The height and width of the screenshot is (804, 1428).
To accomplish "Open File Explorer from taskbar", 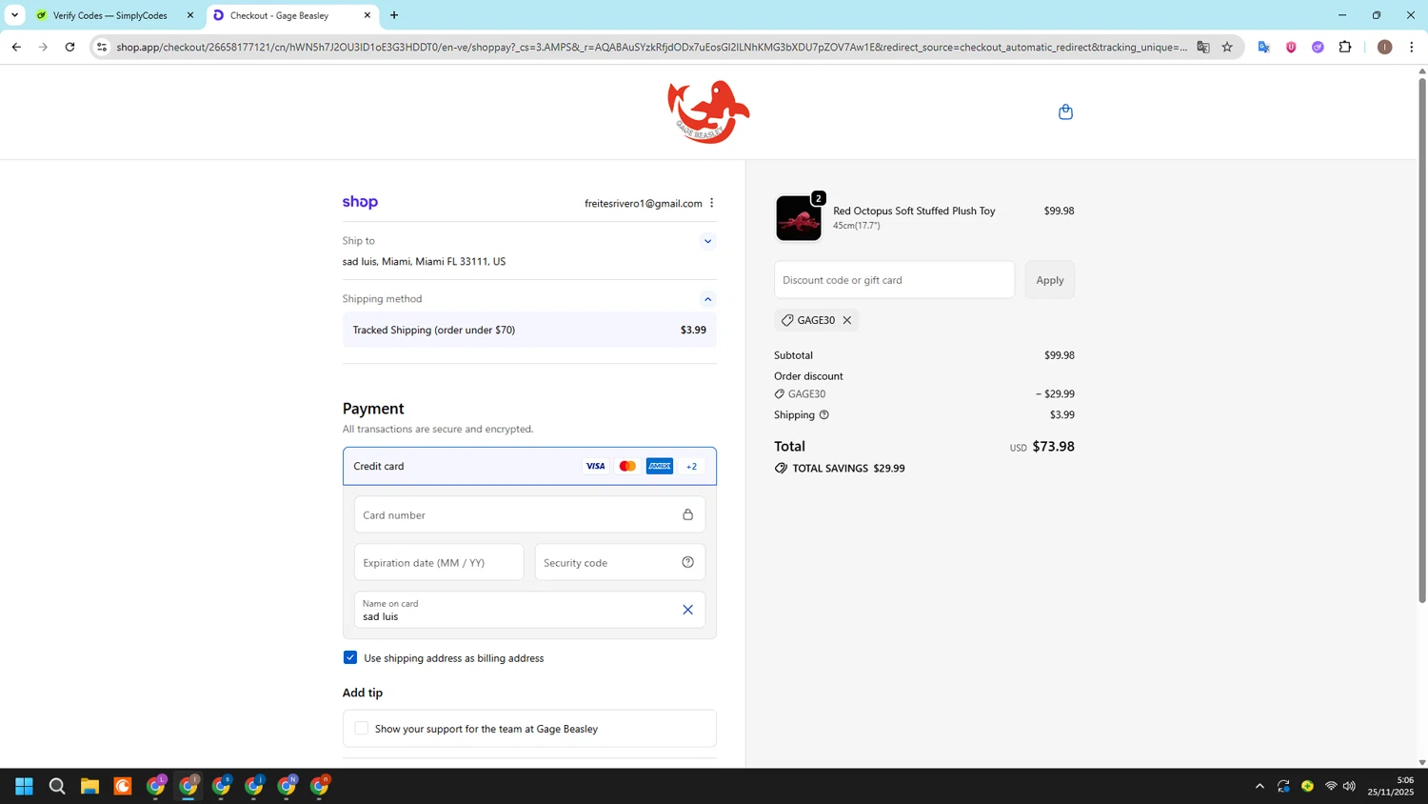I will [89, 786].
